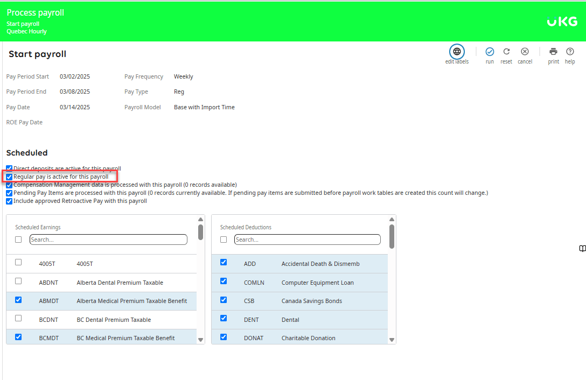Click Base with Import Time value

(204, 107)
